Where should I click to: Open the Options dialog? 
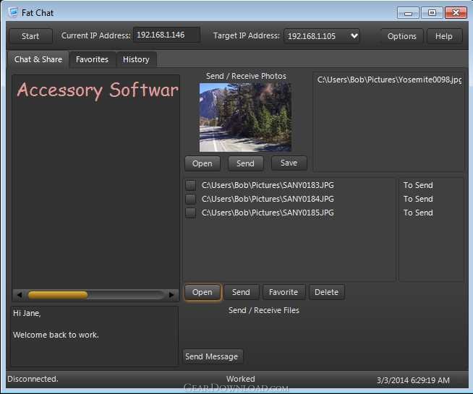[x=401, y=36]
